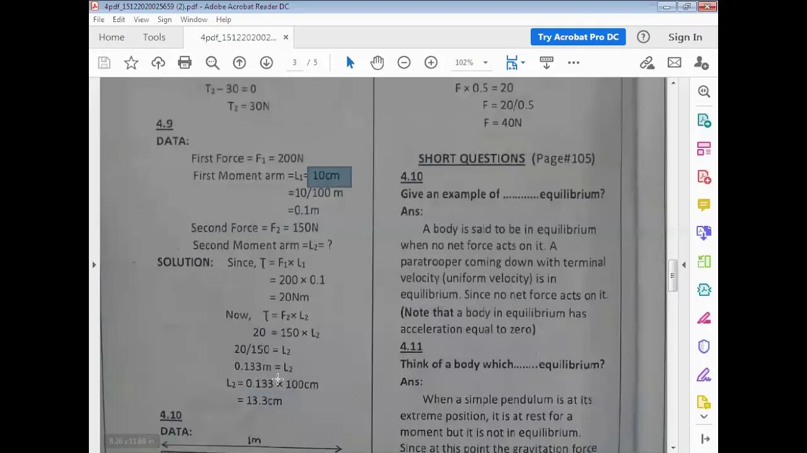The height and width of the screenshot is (453, 807).
Task: Open the Sign menu
Action: (165, 20)
